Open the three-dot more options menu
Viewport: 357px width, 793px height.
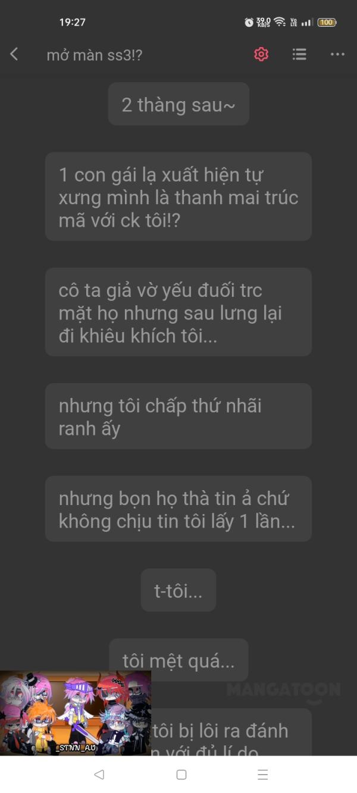(x=337, y=55)
